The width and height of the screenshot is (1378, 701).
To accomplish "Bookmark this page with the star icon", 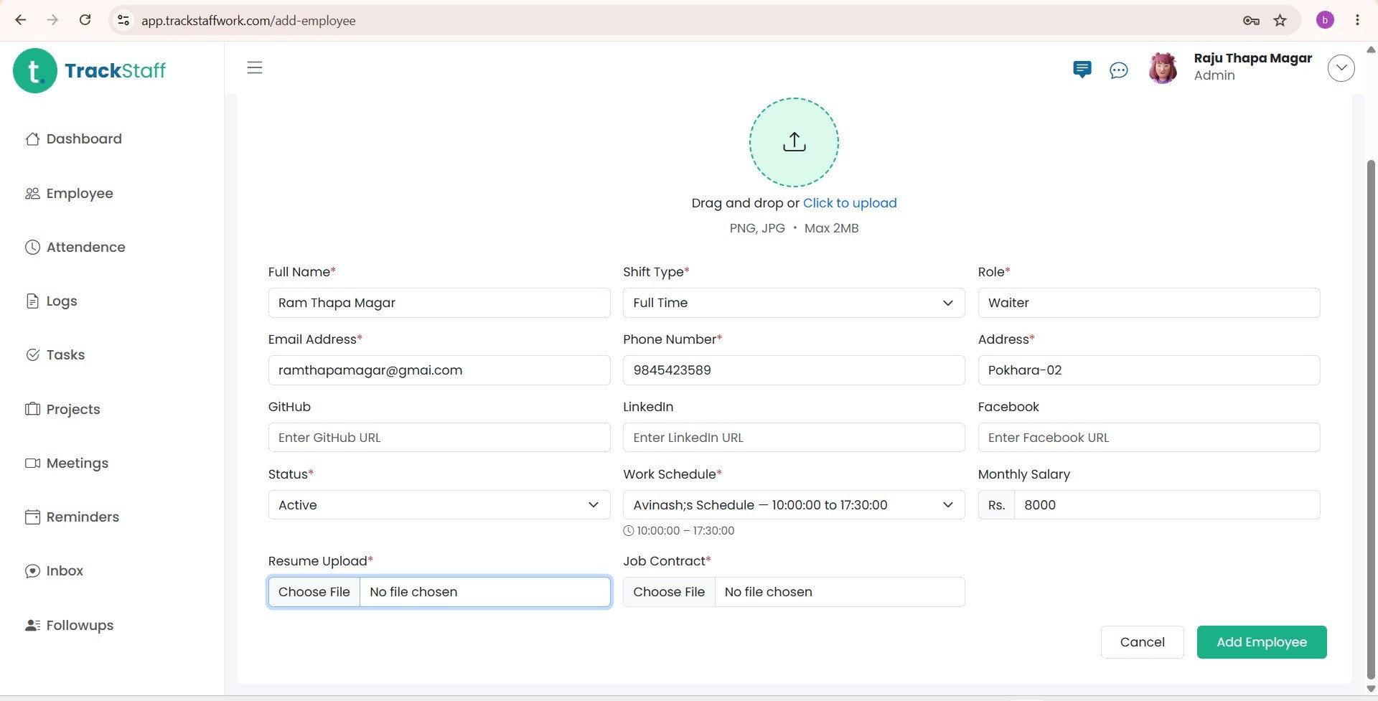I will 1280,20.
